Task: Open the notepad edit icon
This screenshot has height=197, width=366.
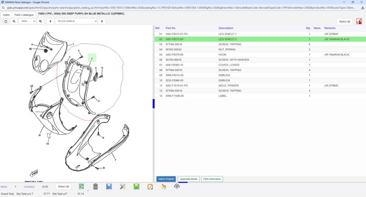Action: [x=150, y=187]
